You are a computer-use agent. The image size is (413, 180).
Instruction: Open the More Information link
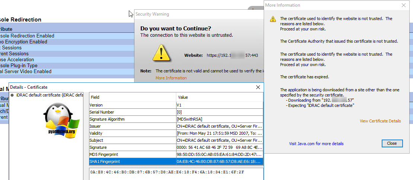click(x=171, y=78)
